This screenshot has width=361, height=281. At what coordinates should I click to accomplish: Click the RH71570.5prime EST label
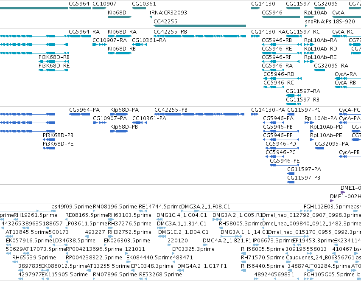263,258
